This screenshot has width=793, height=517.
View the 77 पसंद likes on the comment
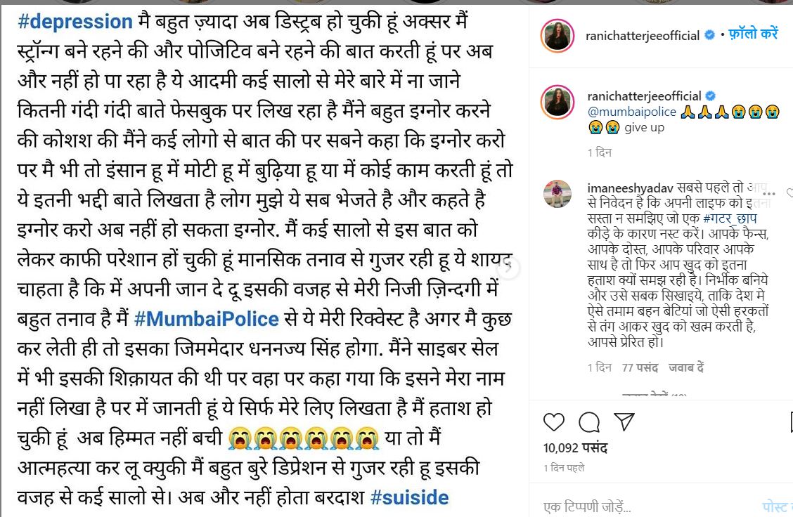(x=640, y=367)
